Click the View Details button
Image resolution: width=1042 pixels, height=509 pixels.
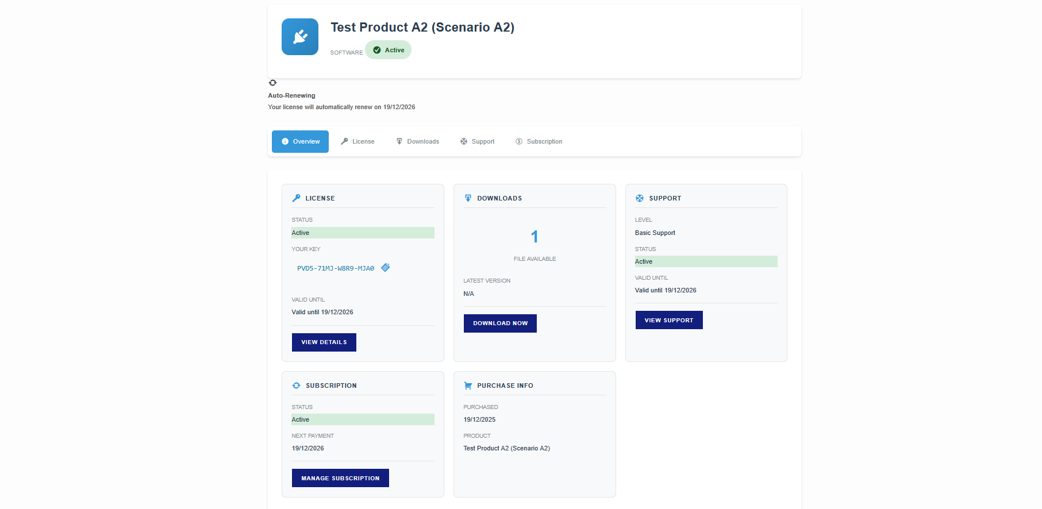(x=324, y=342)
